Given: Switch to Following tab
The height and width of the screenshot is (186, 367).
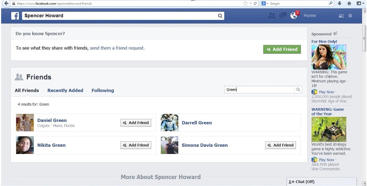Looking at the screenshot, I should point(103,90).
